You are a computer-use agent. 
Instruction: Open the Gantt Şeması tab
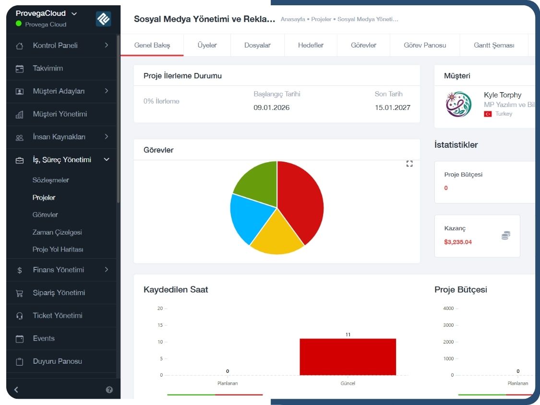tap(494, 45)
